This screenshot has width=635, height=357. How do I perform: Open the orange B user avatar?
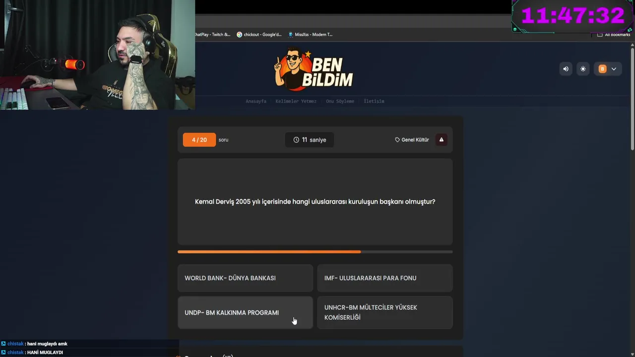click(602, 69)
